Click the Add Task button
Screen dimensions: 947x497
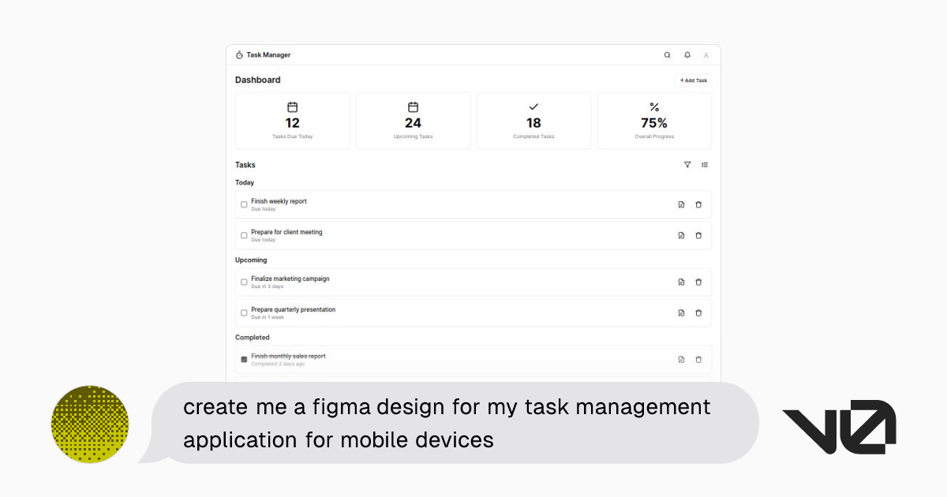[692, 80]
